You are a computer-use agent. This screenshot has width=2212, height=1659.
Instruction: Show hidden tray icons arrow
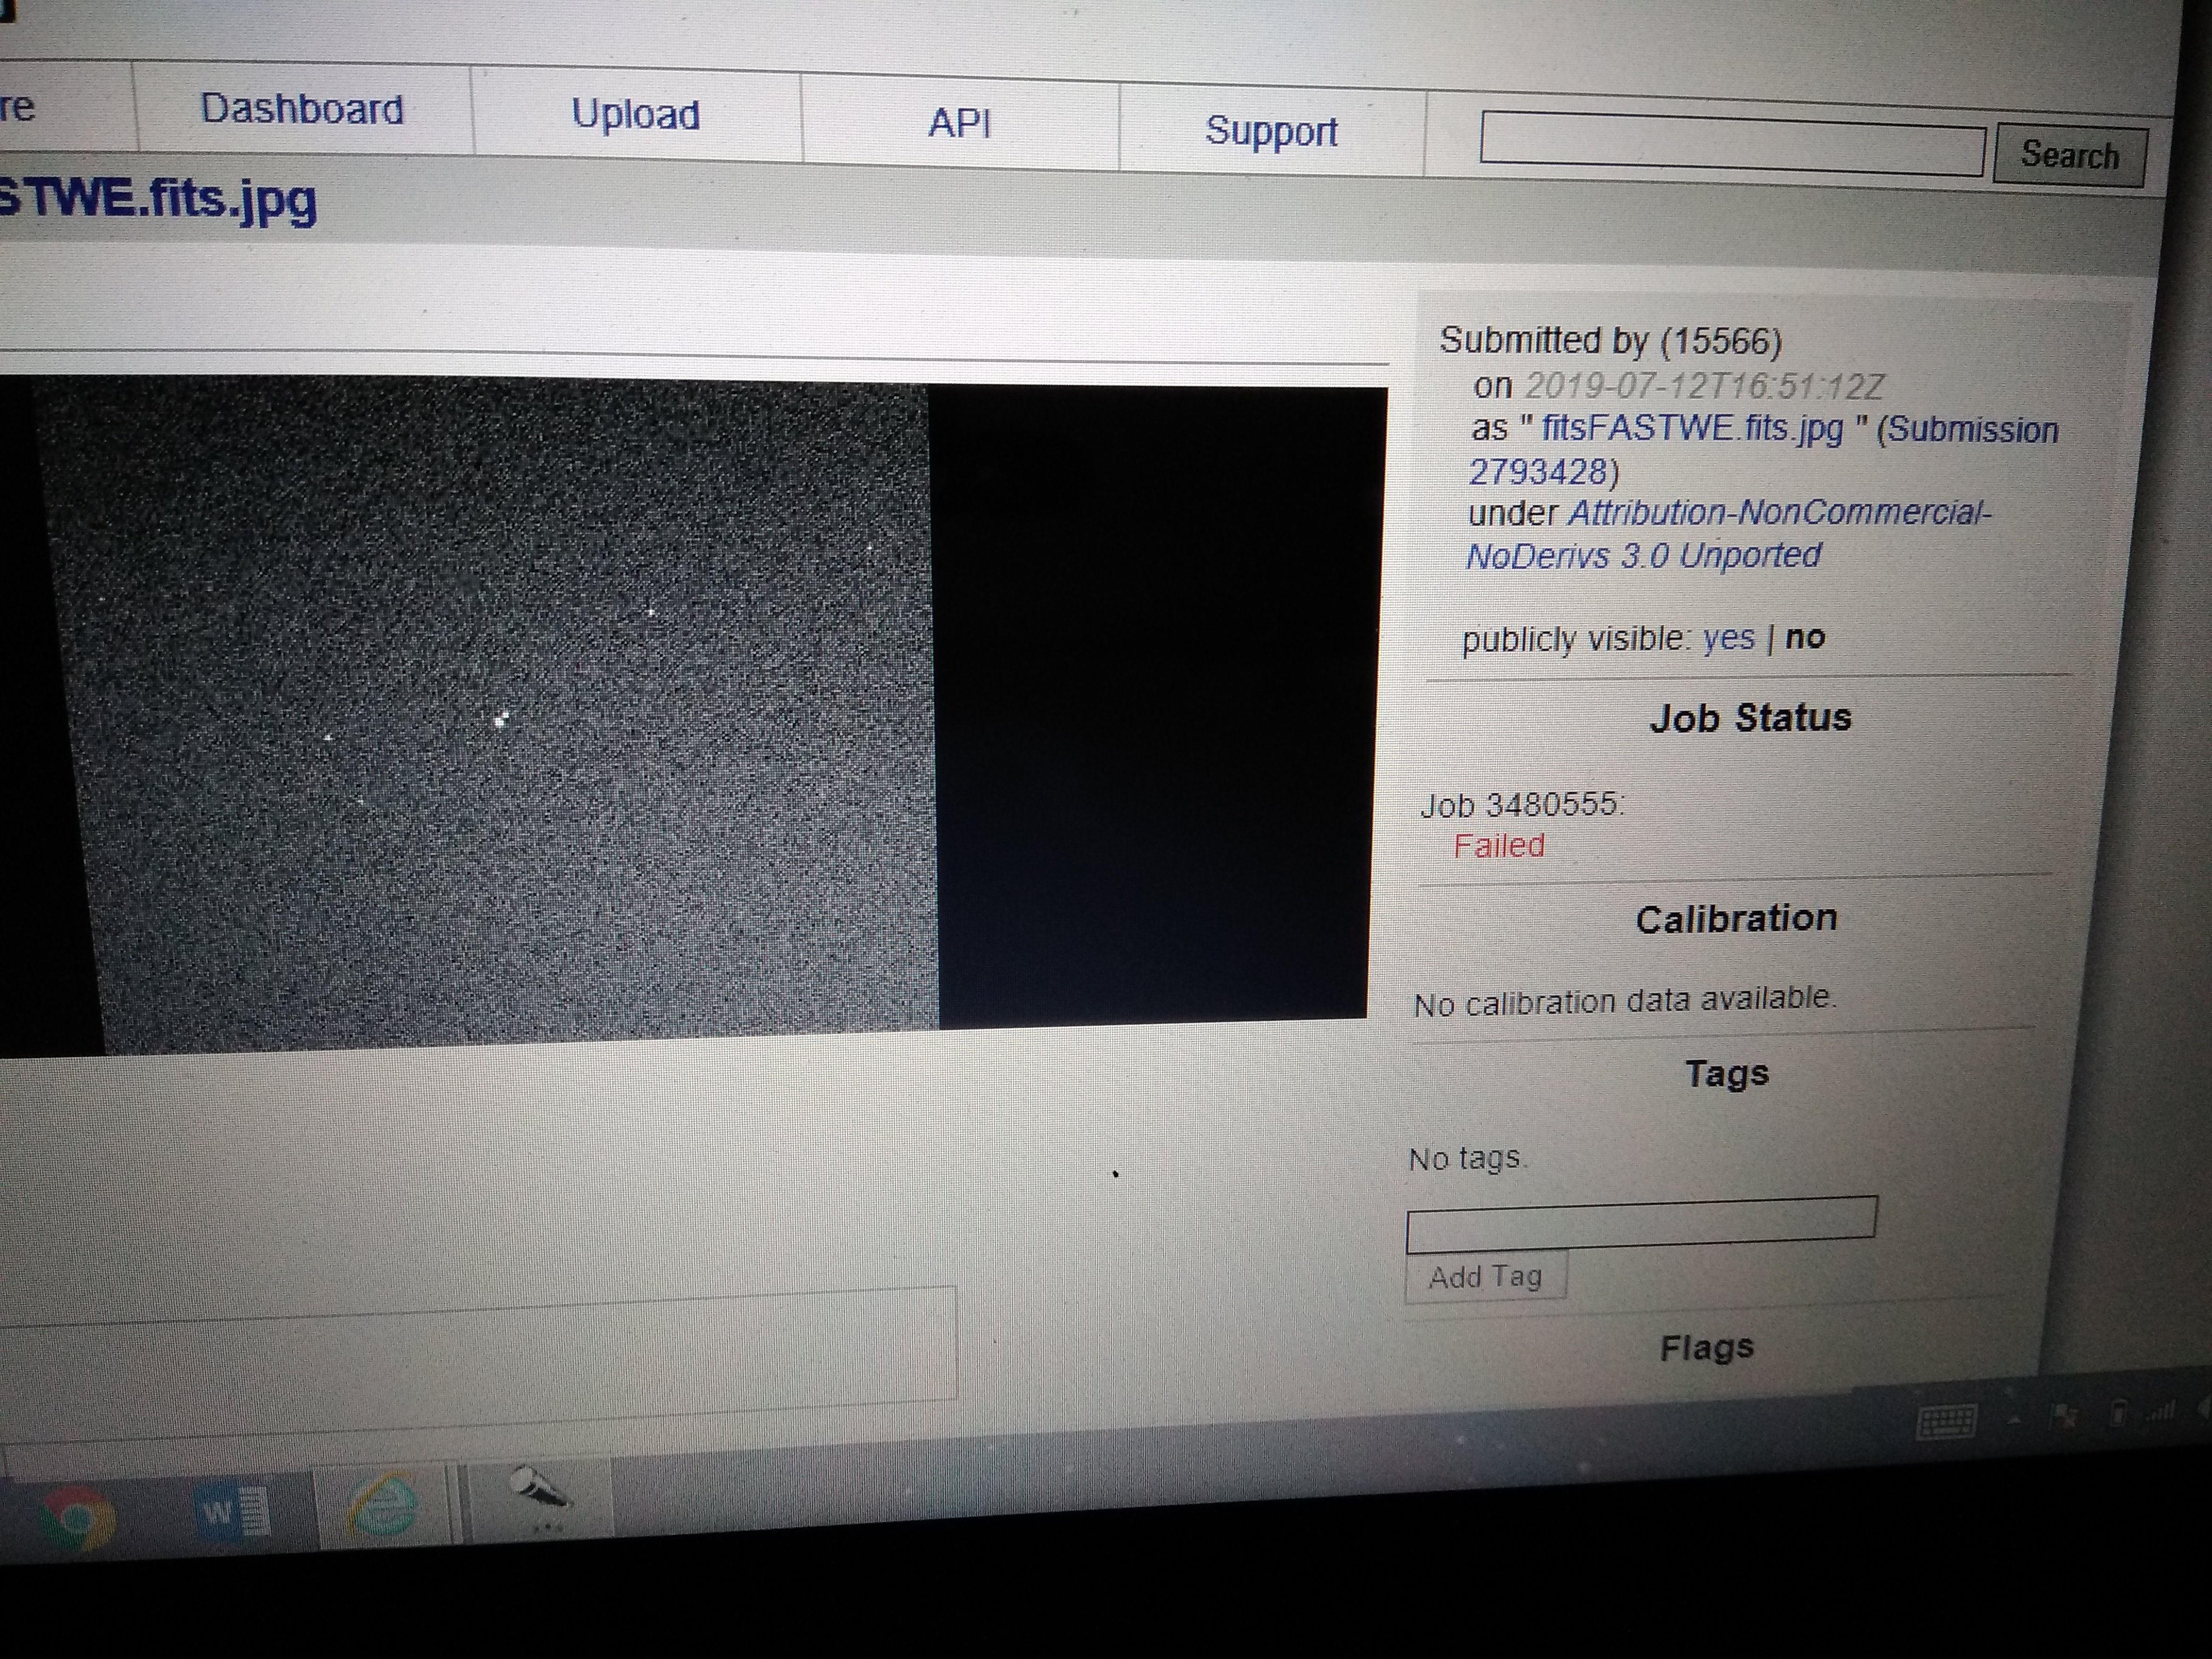[2013, 1419]
